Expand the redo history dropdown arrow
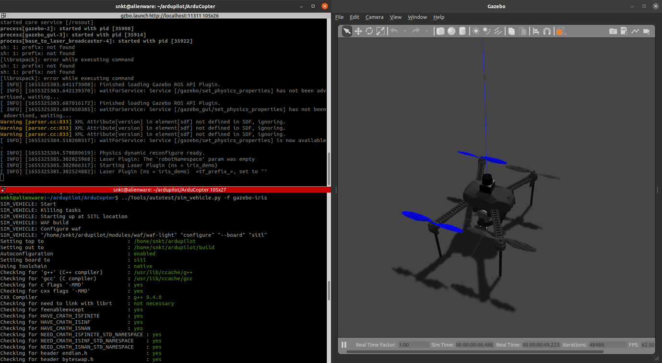The height and width of the screenshot is (363, 662). coord(427,31)
